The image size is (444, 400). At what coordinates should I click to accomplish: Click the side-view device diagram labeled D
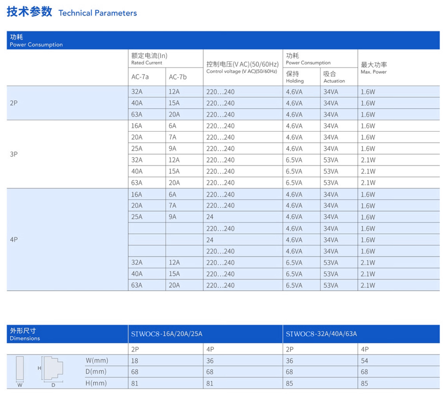(53, 369)
